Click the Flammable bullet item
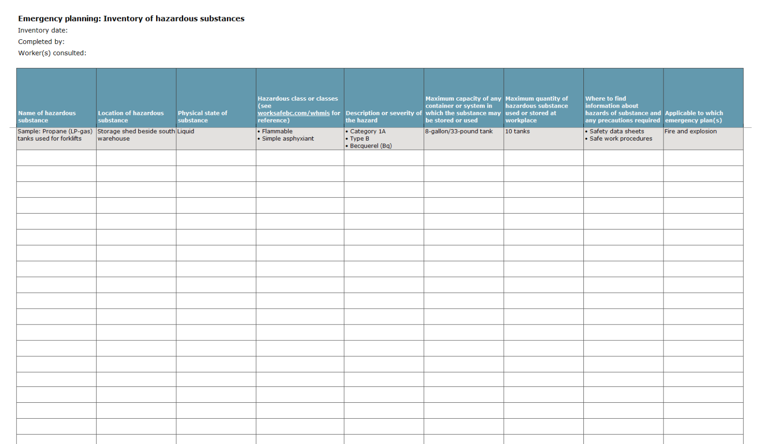 [x=277, y=132]
